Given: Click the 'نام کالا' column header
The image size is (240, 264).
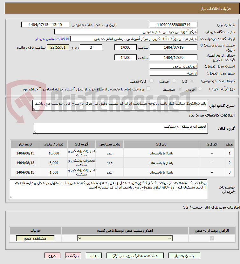Looking at the screenshot, I should [x=161, y=144].
